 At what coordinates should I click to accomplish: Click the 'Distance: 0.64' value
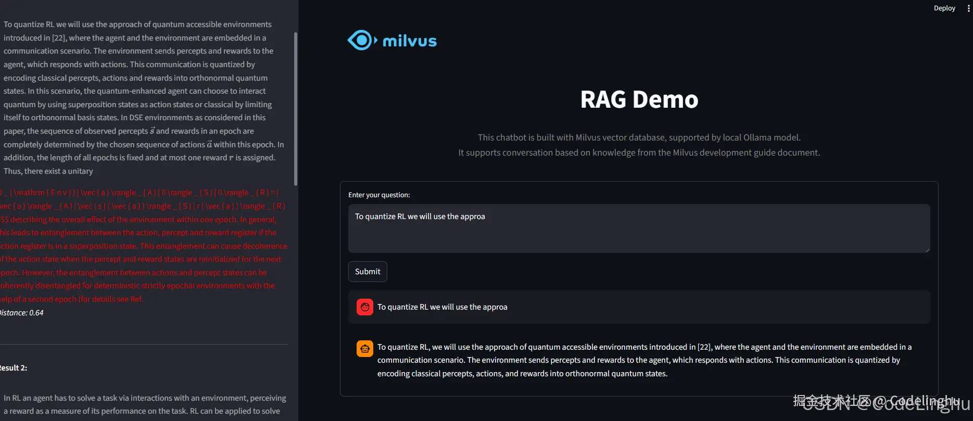pyautogui.click(x=21, y=313)
